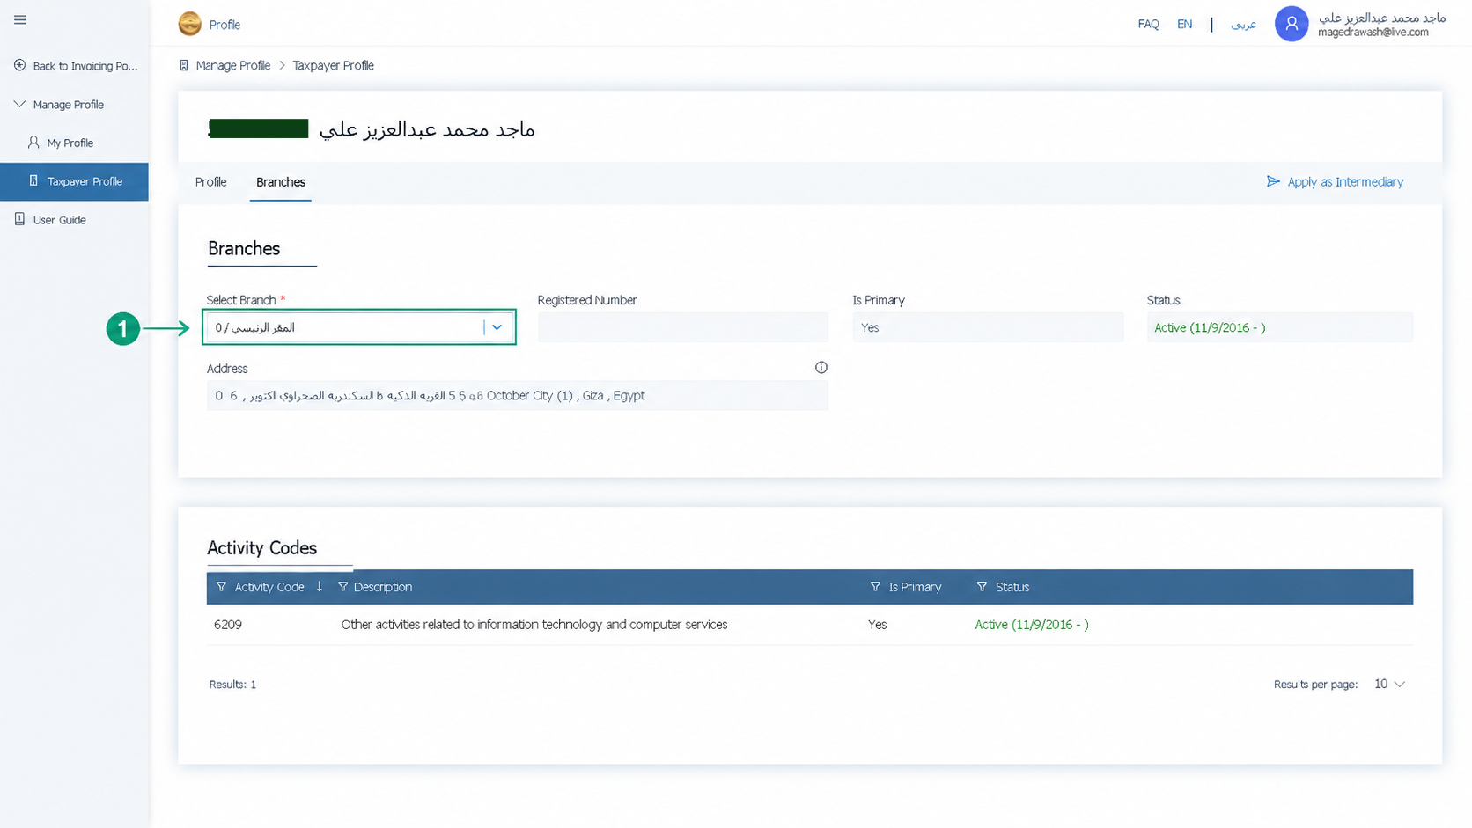This screenshot has width=1472, height=828.
Task: Open the User Guide link
Action: [59, 220]
